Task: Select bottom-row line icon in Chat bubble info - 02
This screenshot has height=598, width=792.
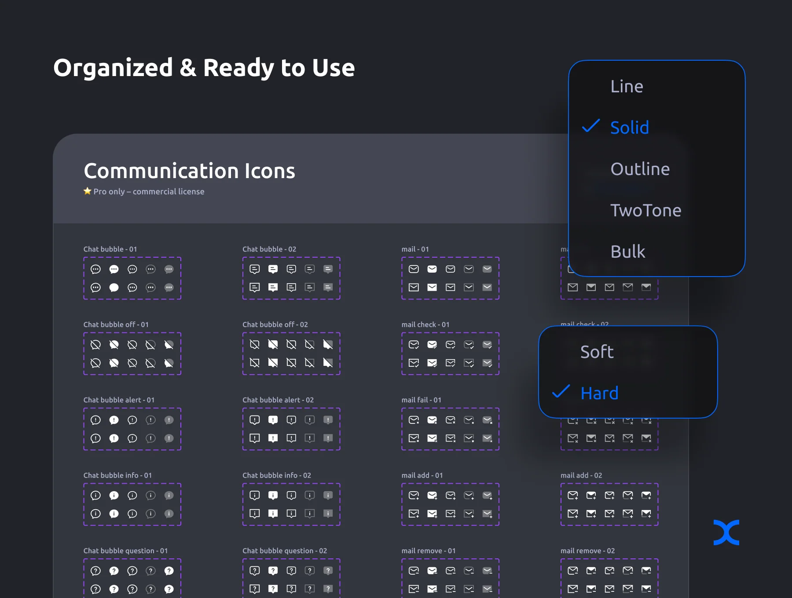Action: click(255, 514)
